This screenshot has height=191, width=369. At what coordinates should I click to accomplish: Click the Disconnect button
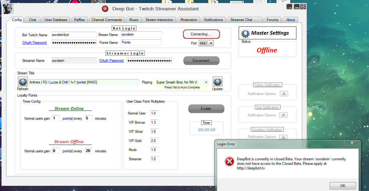[x=201, y=61]
